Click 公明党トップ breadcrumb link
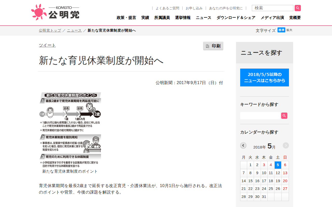This screenshot has width=332, height=207. (x=50, y=31)
